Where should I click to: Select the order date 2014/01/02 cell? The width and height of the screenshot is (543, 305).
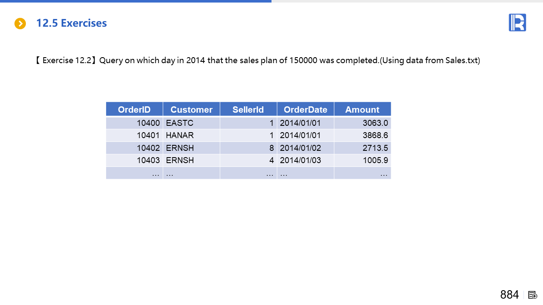(x=300, y=148)
